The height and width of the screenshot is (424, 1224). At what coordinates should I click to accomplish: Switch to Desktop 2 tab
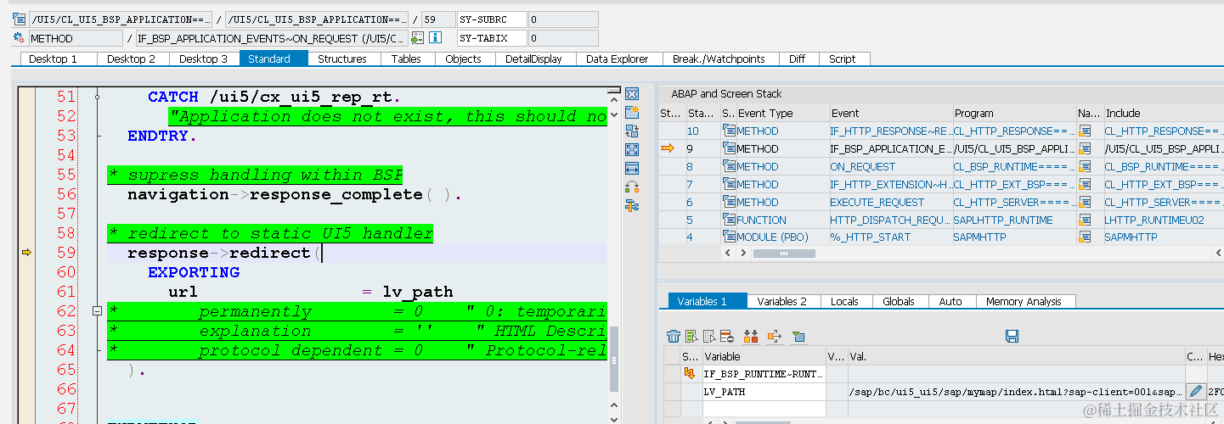(x=132, y=59)
